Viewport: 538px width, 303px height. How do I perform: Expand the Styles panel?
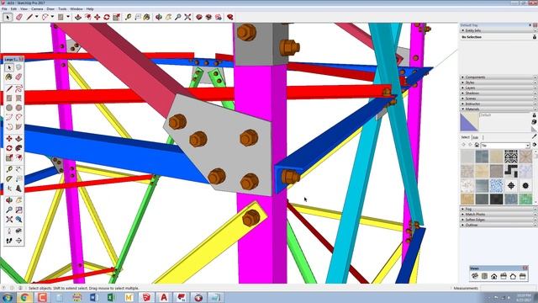point(498,82)
